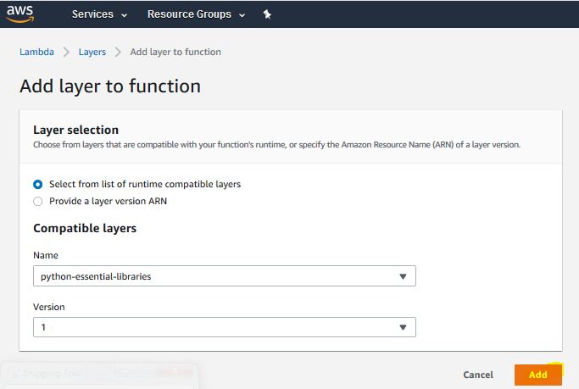
Task: Click the AWS logo
Action: pyautogui.click(x=19, y=14)
